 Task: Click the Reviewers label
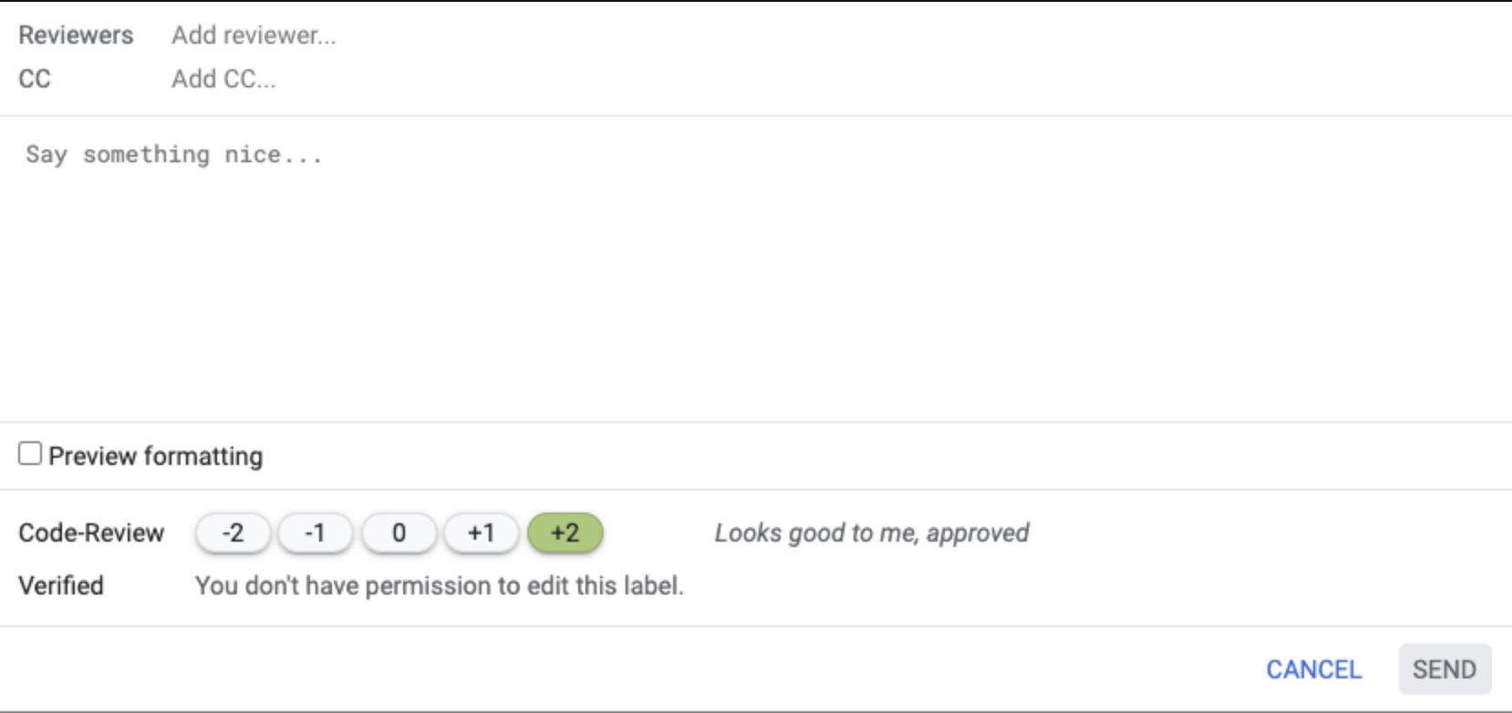click(75, 35)
